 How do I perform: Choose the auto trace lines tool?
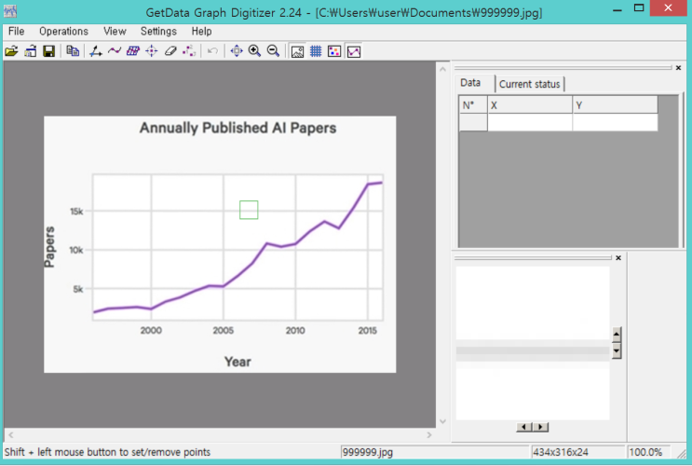[x=115, y=51]
